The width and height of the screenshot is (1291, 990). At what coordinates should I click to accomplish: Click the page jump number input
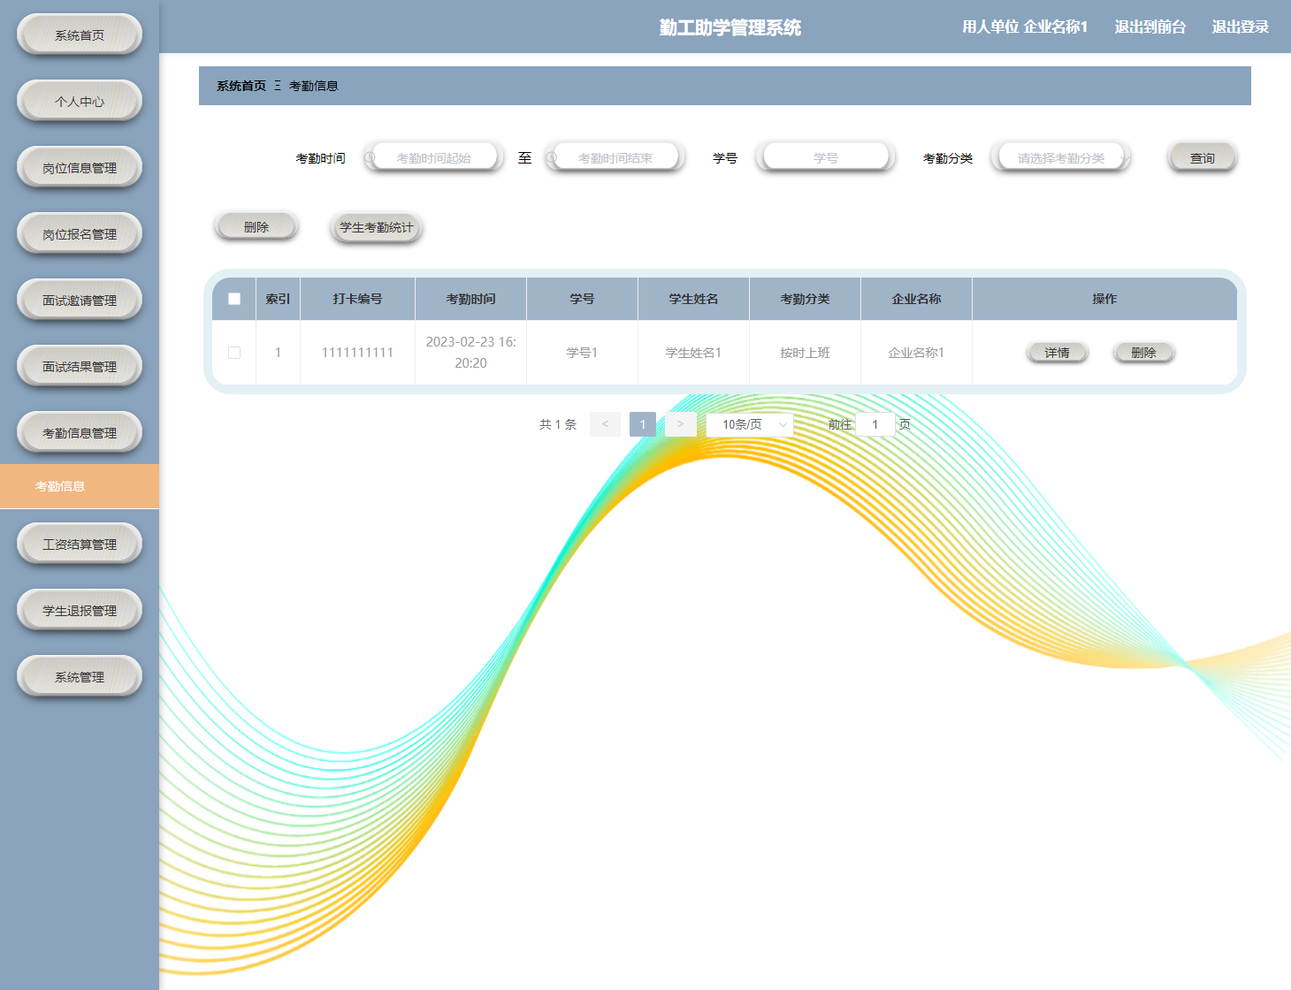click(x=875, y=424)
